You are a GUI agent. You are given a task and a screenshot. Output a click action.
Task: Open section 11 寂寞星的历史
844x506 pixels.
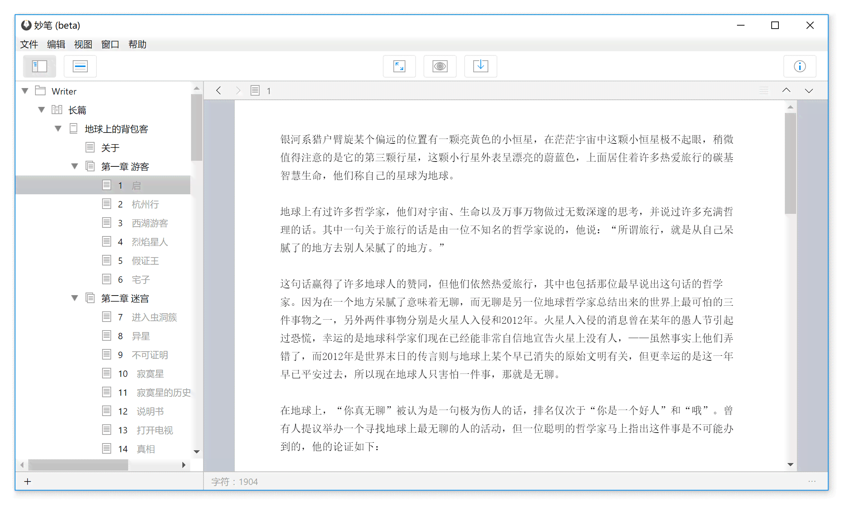click(103, 392)
